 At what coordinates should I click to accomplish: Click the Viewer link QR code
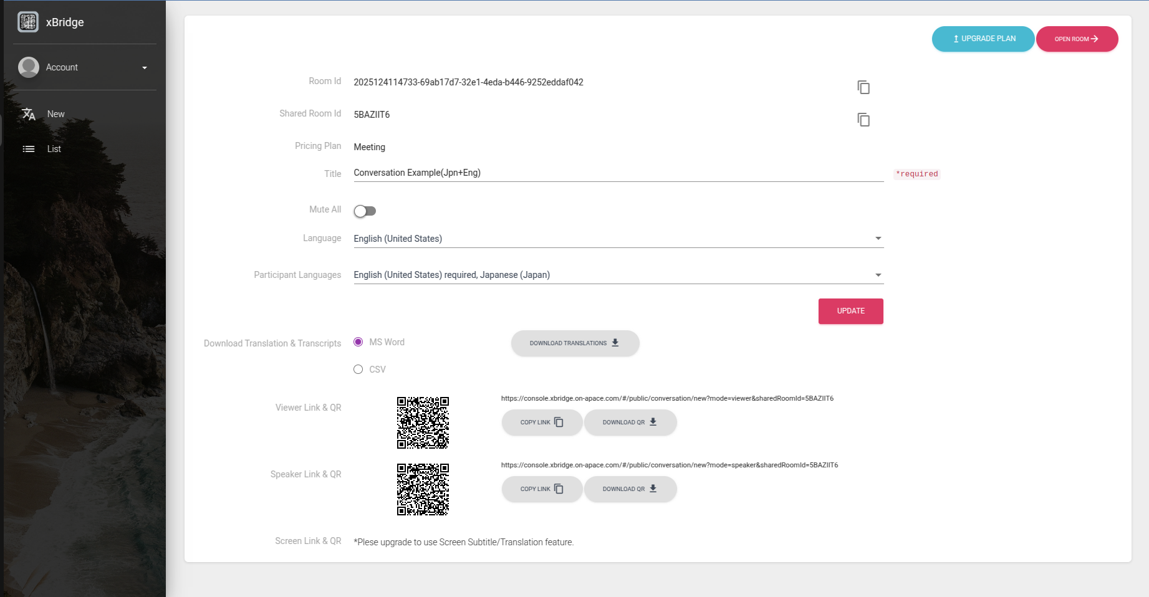pyautogui.click(x=423, y=423)
